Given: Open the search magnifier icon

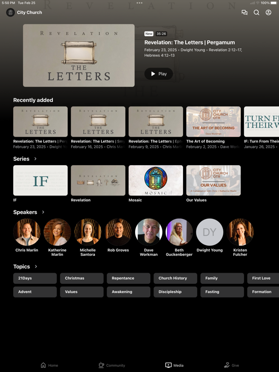Looking at the screenshot, I should pyautogui.click(x=256, y=12).
